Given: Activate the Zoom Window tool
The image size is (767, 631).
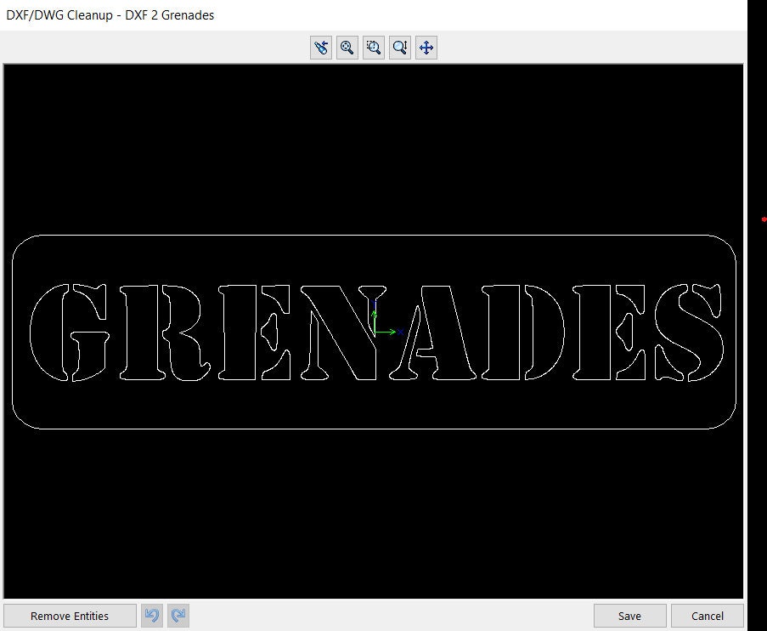Looking at the screenshot, I should click(373, 48).
